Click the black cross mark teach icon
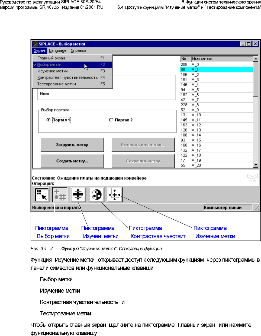The image size is (261, 336). [78, 195]
